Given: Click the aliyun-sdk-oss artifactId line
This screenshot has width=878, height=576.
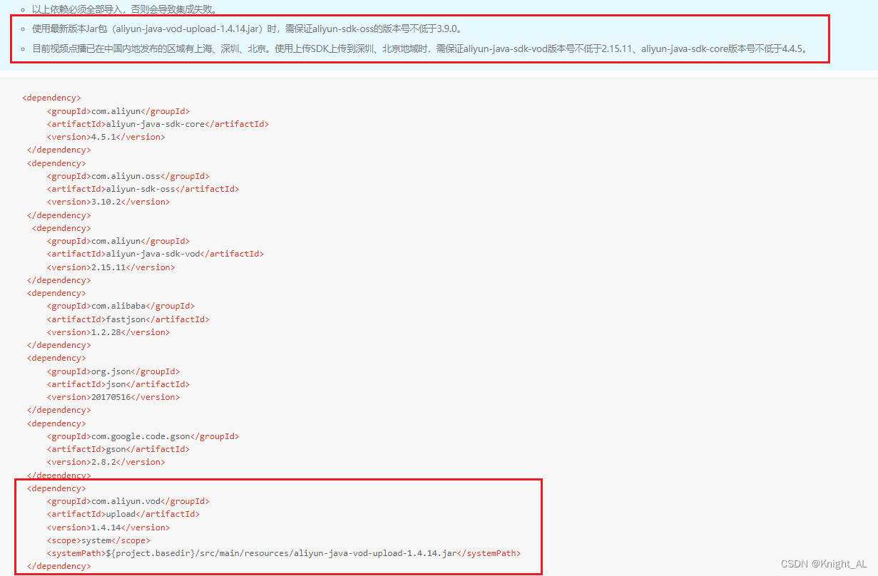Looking at the screenshot, I should pos(143,189).
